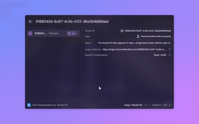199x124 pixels.
Task: Open the login.microsoftonline.com Login Authority link
Action: pos(134,49)
